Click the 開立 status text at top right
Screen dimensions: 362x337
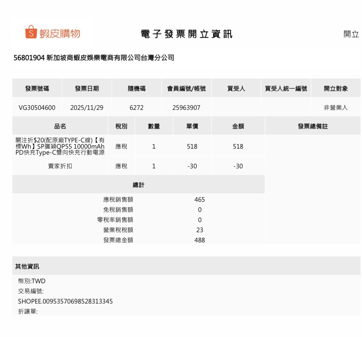point(351,34)
